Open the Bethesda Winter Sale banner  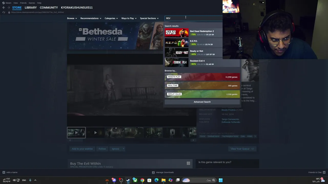[x=115, y=36]
